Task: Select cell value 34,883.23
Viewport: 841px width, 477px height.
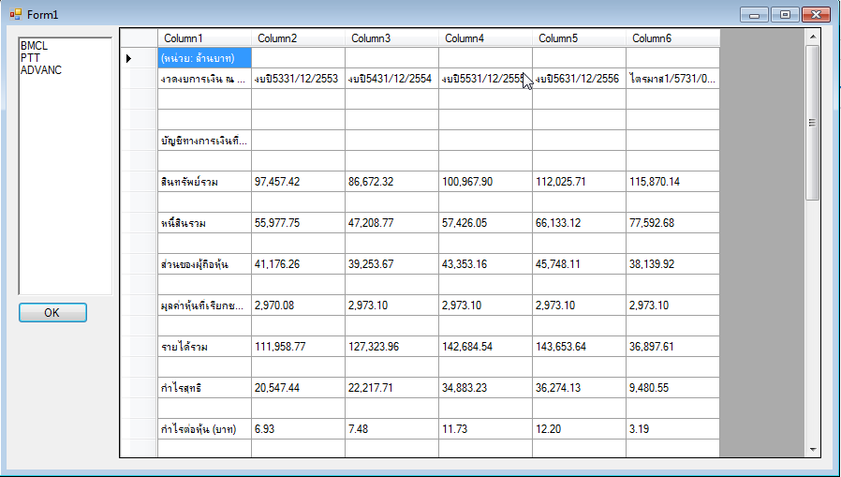Action: pos(485,388)
